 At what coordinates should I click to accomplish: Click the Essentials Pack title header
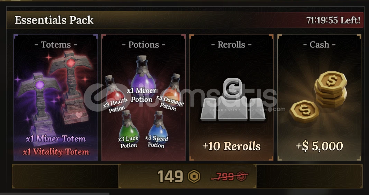click(x=54, y=20)
